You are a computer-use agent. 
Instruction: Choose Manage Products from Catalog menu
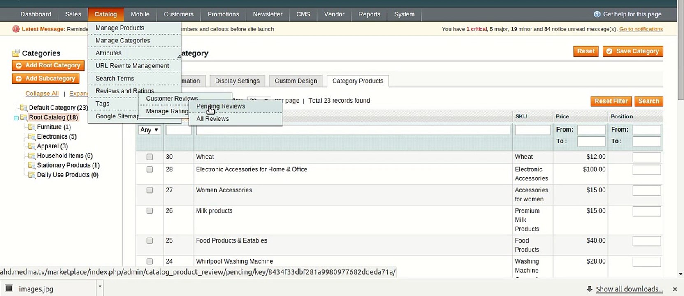click(x=134, y=28)
